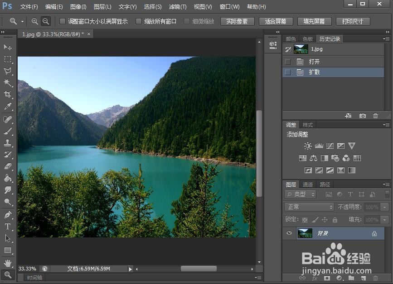Click the 实际像素 button
393x284 pixels.
pyautogui.click(x=238, y=21)
